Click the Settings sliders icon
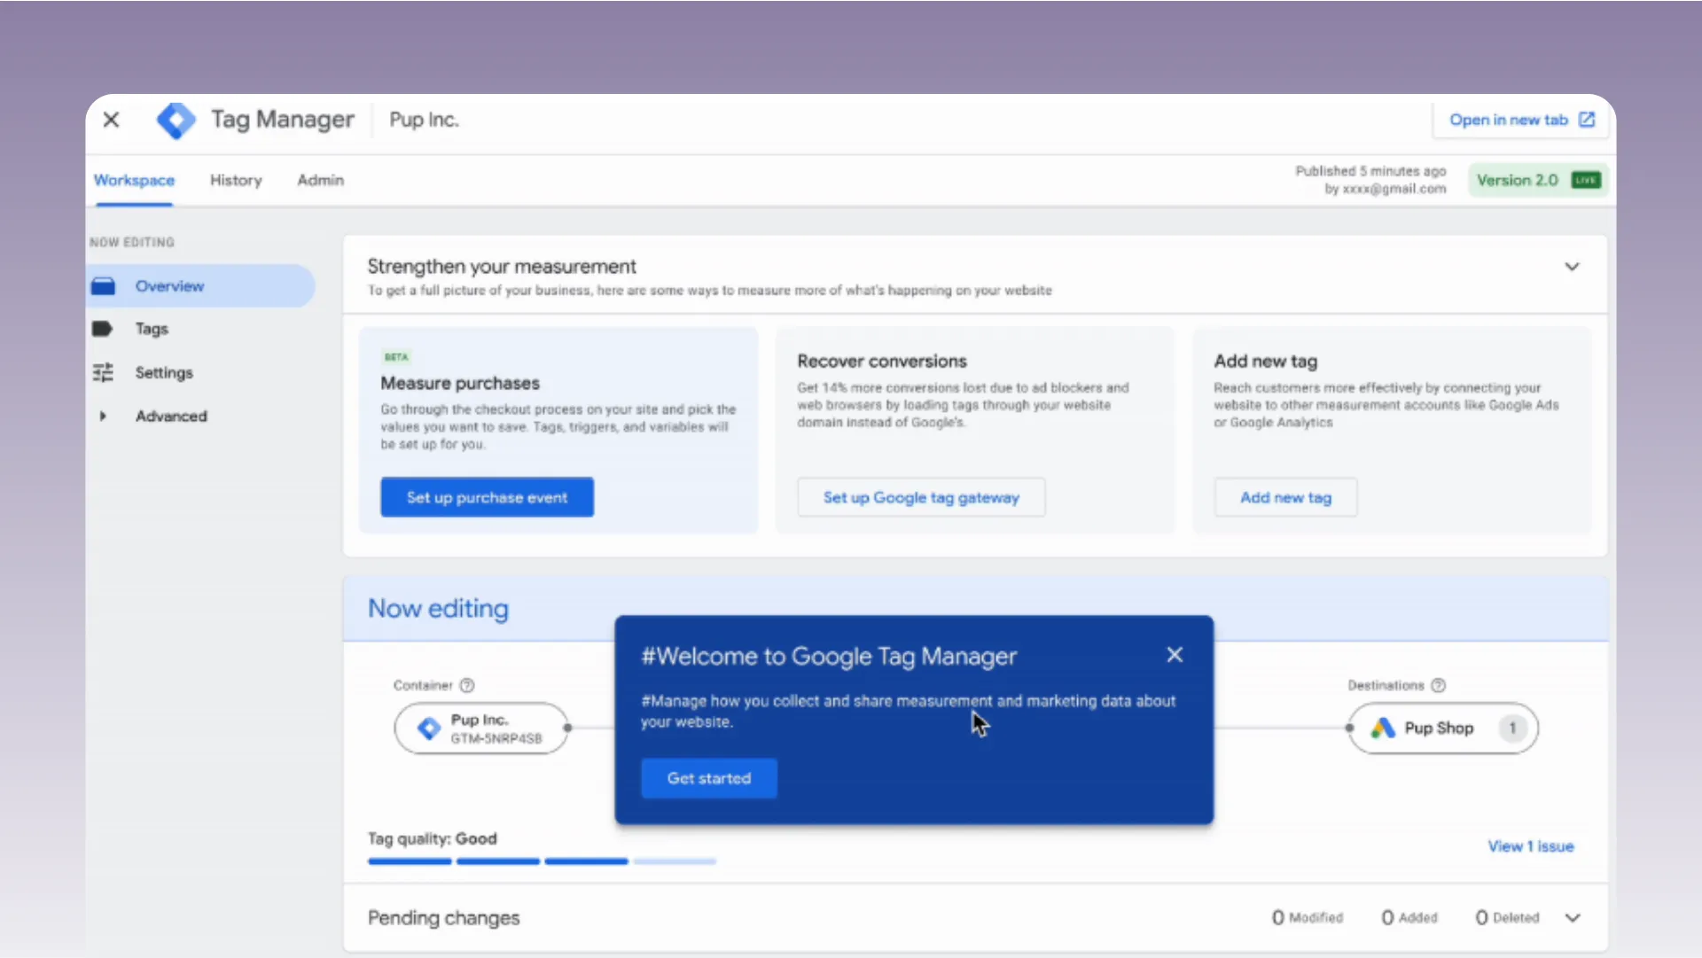This screenshot has height=958, width=1702. [103, 372]
